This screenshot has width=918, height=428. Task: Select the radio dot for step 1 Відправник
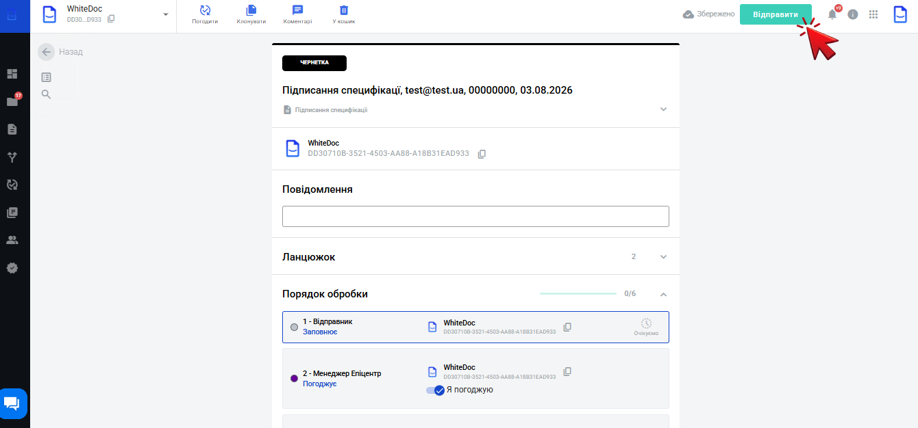(295, 327)
